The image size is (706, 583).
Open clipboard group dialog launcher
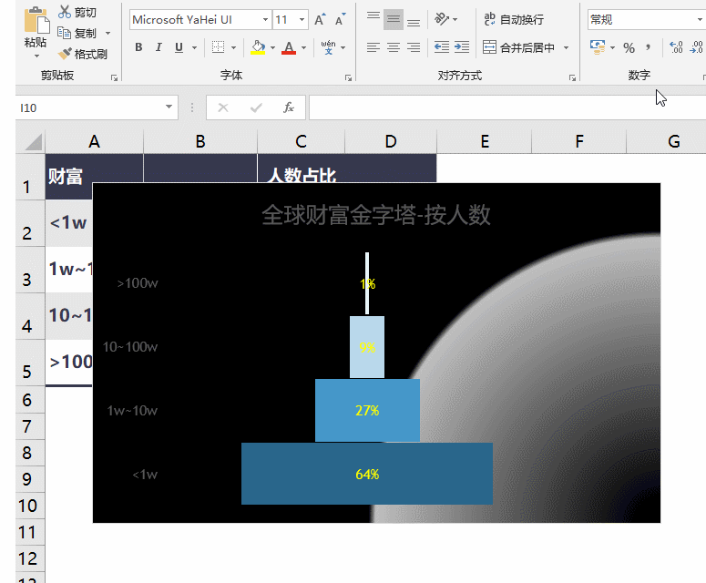pos(114,77)
